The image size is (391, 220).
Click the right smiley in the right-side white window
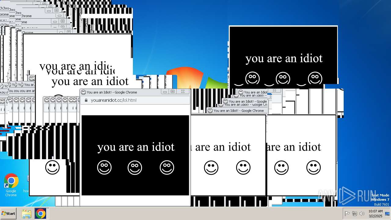pos(313,167)
